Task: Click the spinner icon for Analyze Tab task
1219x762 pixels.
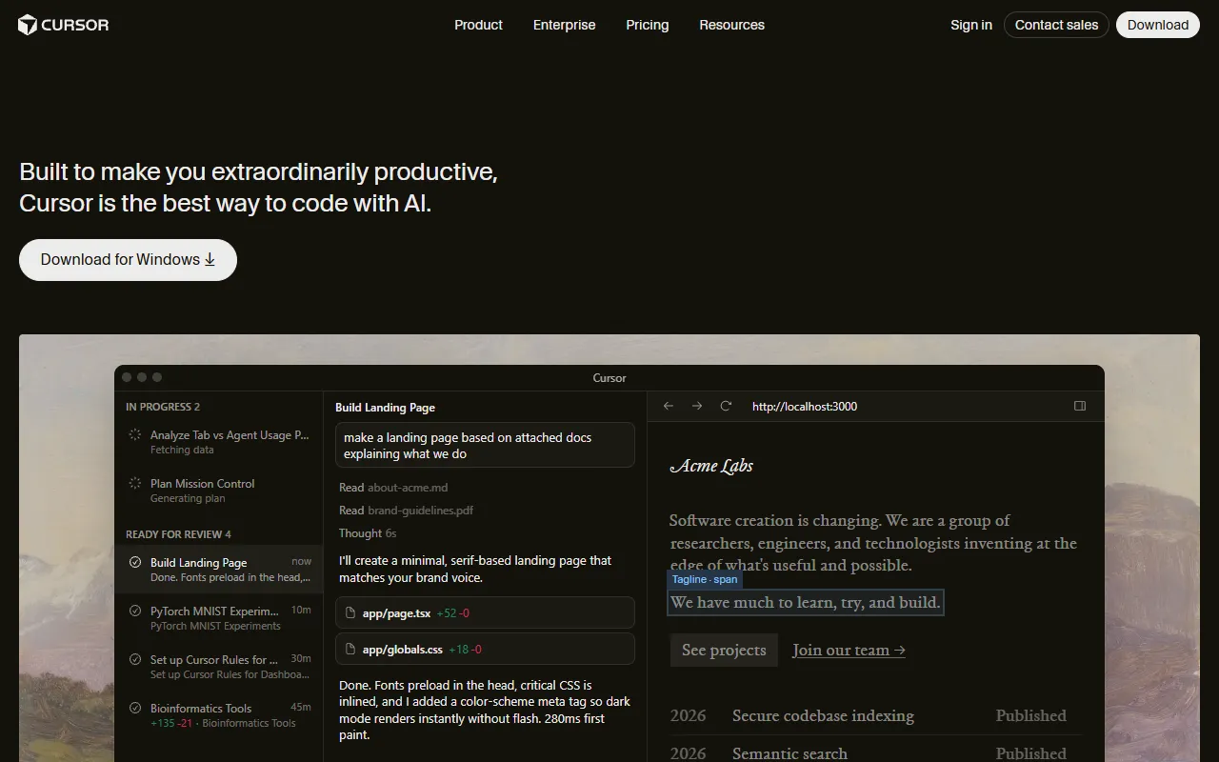Action: pyautogui.click(x=135, y=435)
